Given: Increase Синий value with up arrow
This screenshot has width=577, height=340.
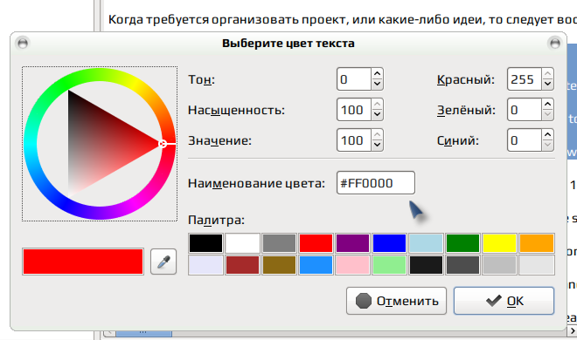Looking at the screenshot, I should click(547, 134).
